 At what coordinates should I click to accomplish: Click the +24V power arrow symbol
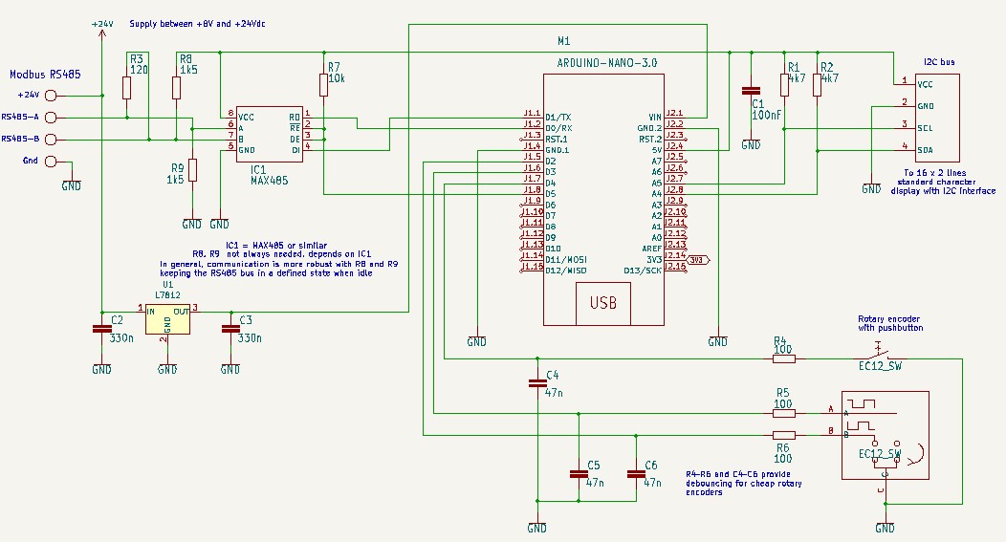point(101,35)
